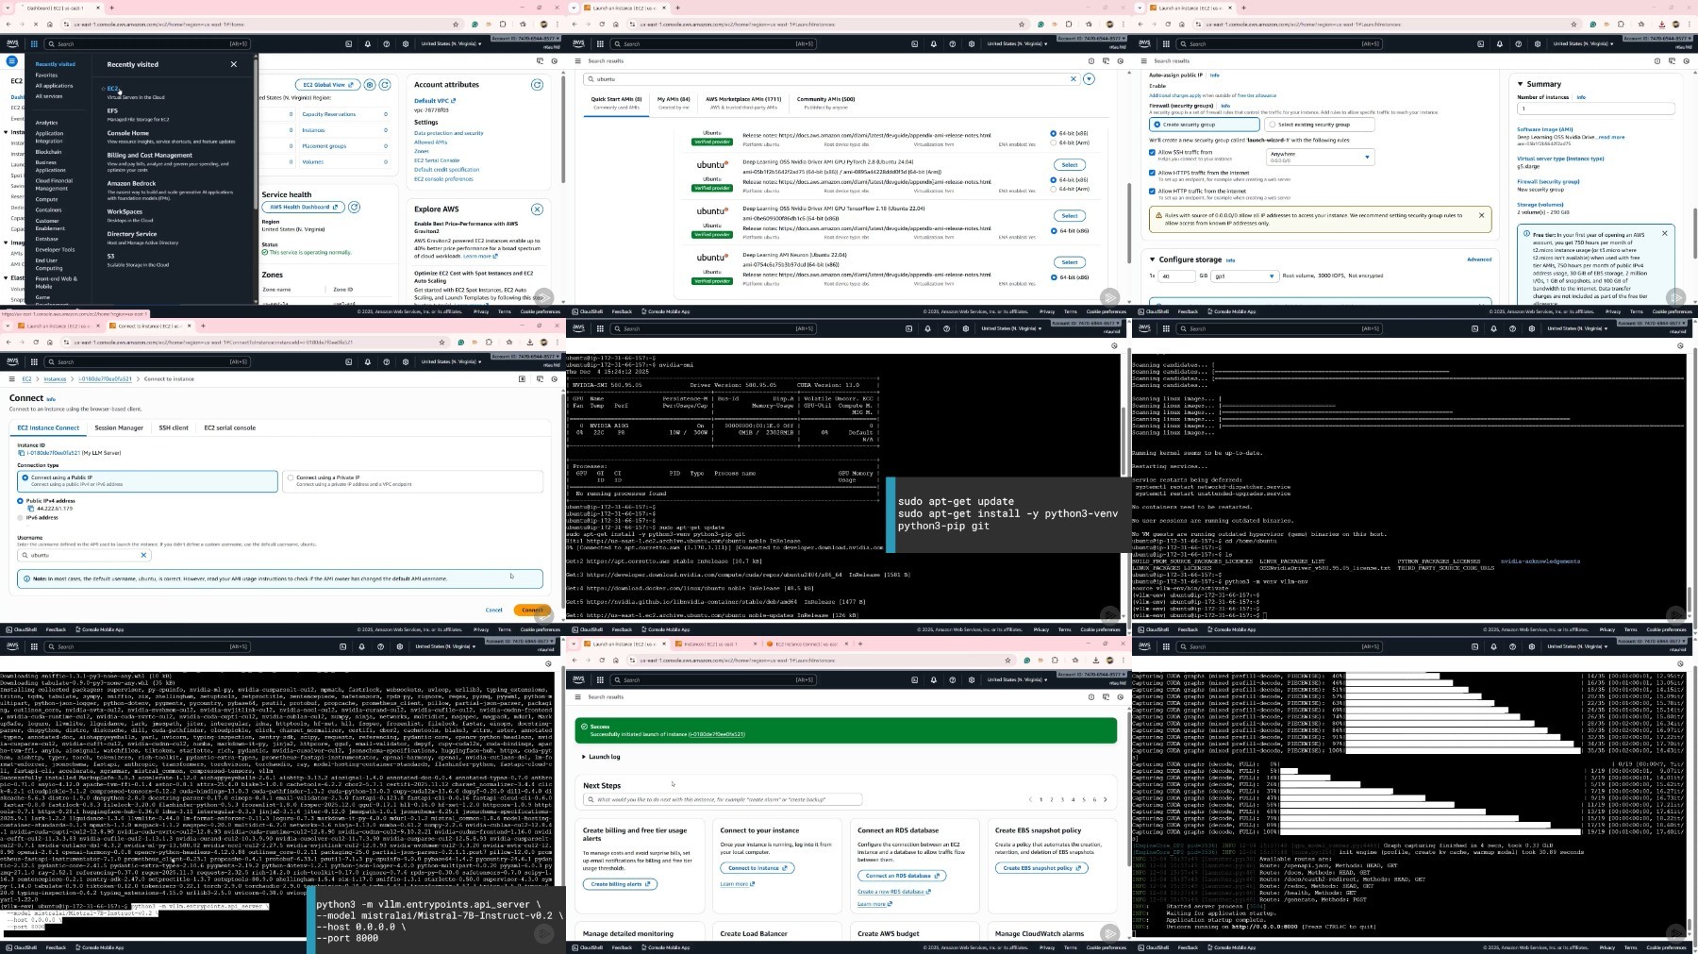Toggle side navigation beside the EC2 breadcrumb
1698x954 pixels.
coord(11,379)
